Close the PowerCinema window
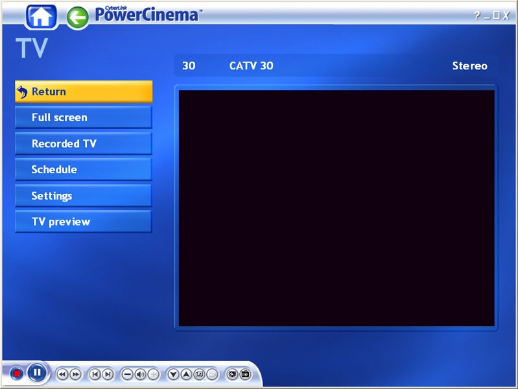This screenshot has height=389, width=518. (x=506, y=16)
